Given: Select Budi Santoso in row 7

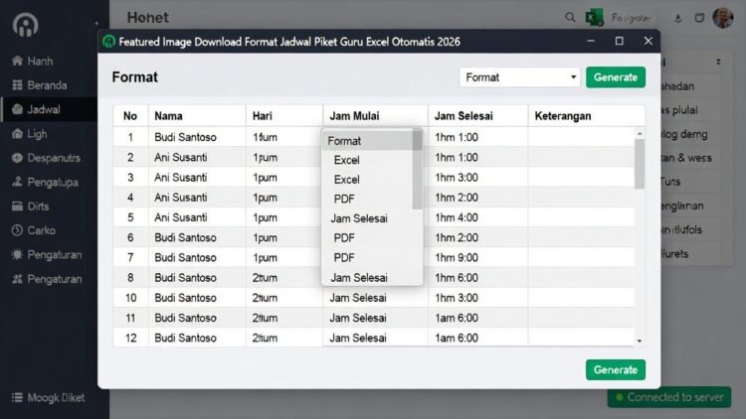Looking at the screenshot, I should (185, 257).
